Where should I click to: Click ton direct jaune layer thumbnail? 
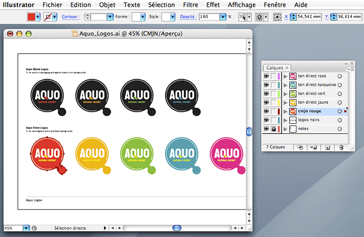pyautogui.click(x=293, y=102)
